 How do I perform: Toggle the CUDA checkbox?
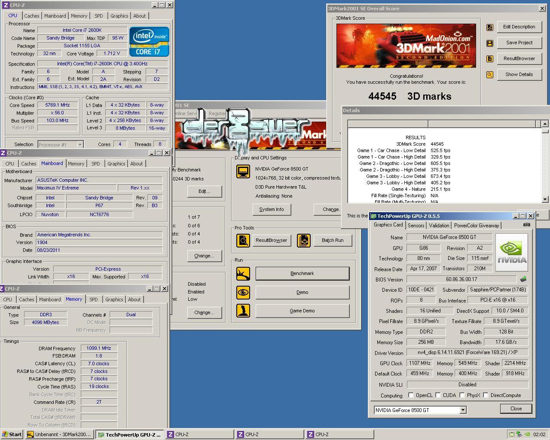click(x=438, y=395)
